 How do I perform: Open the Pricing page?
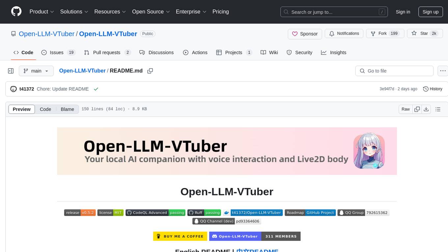221,12
